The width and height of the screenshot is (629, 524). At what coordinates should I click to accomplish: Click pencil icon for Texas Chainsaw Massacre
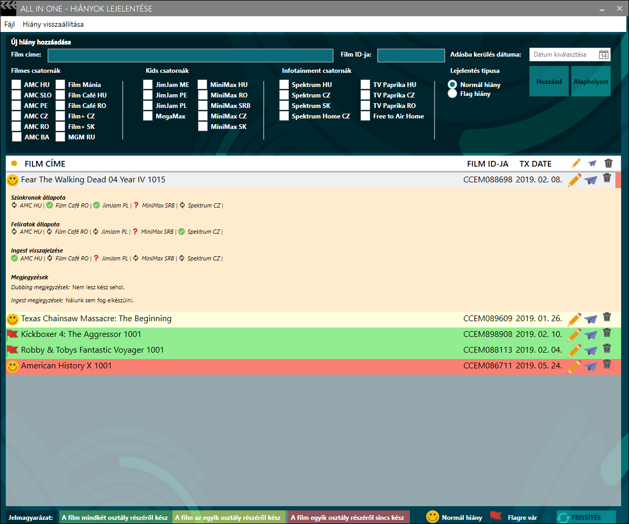coord(574,319)
